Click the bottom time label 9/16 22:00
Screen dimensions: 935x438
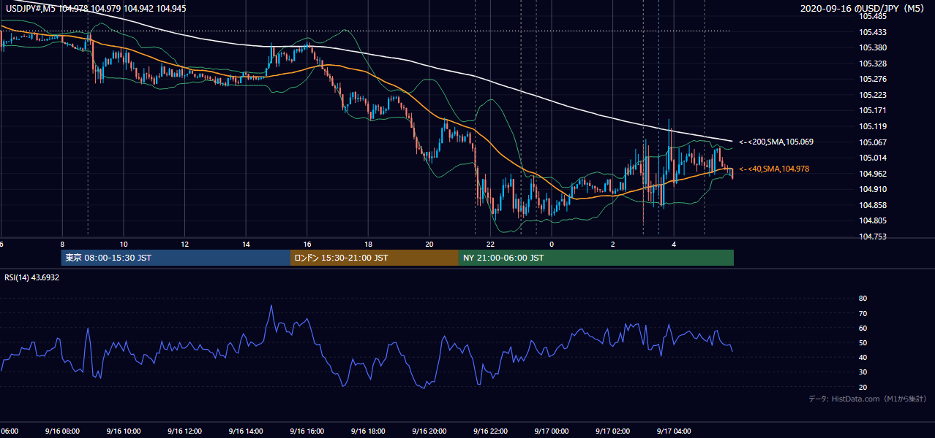coord(489,431)
